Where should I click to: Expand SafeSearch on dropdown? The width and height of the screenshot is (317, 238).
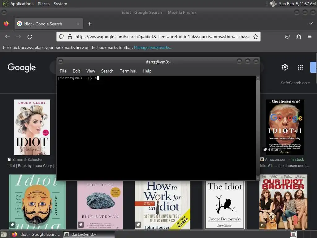(295, 83)
